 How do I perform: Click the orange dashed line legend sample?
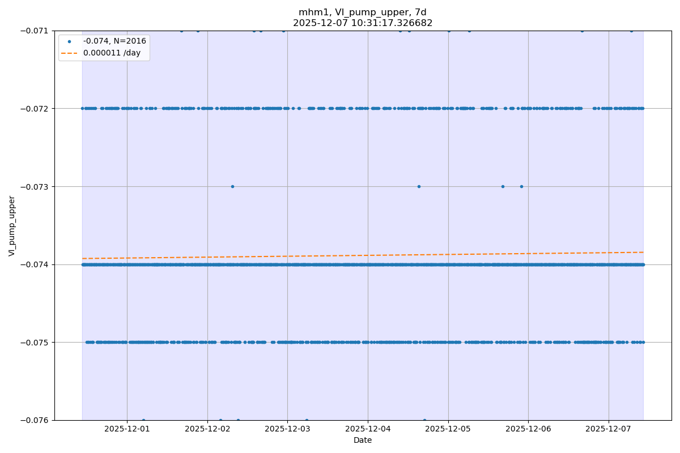coord(70,53)
